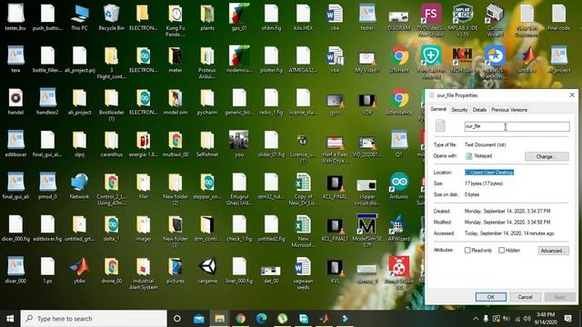
Task: Select the caranthus folder icon
Action: (x=111, y=144)
